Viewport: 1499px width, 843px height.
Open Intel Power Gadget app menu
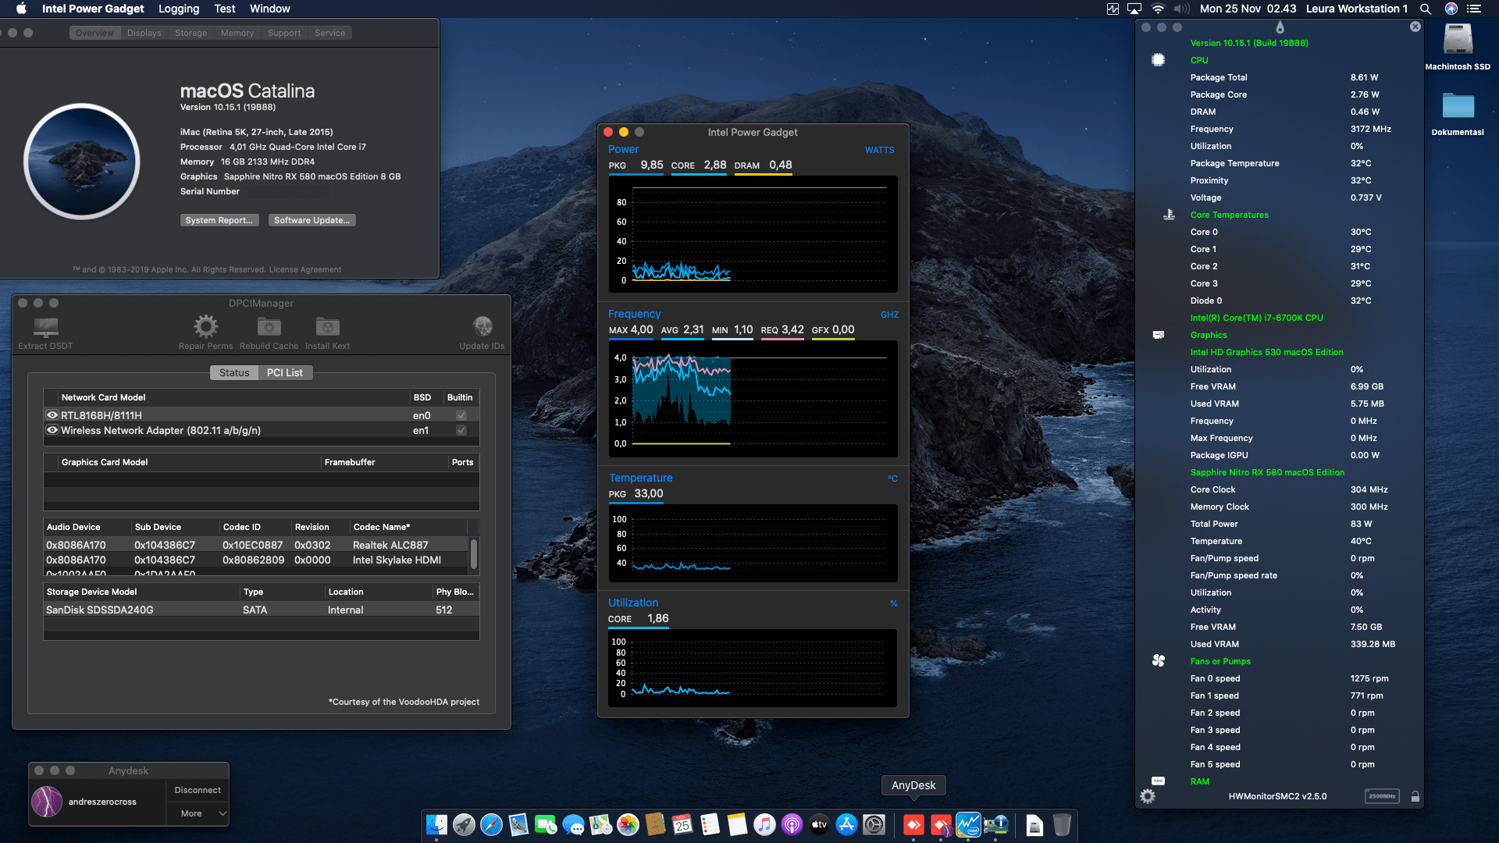point(93,9)
